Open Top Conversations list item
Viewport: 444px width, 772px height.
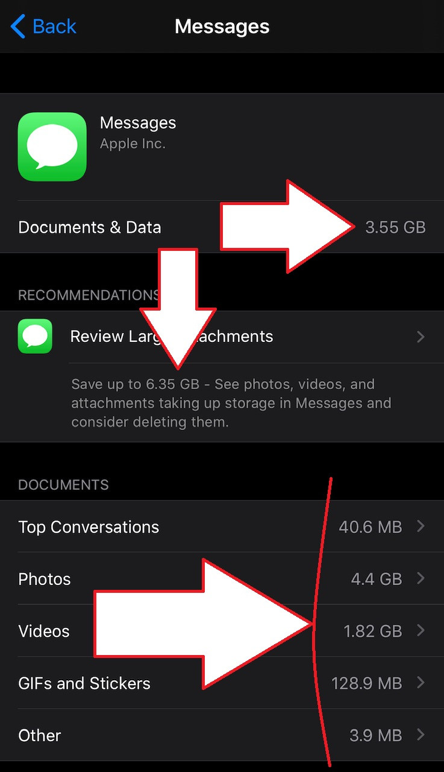(x=222, y=527)
